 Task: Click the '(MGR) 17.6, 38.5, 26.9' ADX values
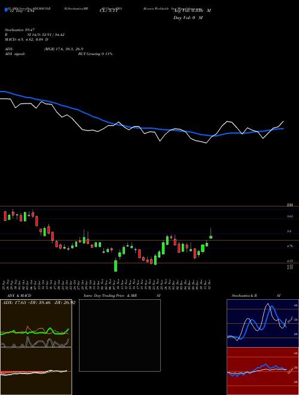coord(63,49)
